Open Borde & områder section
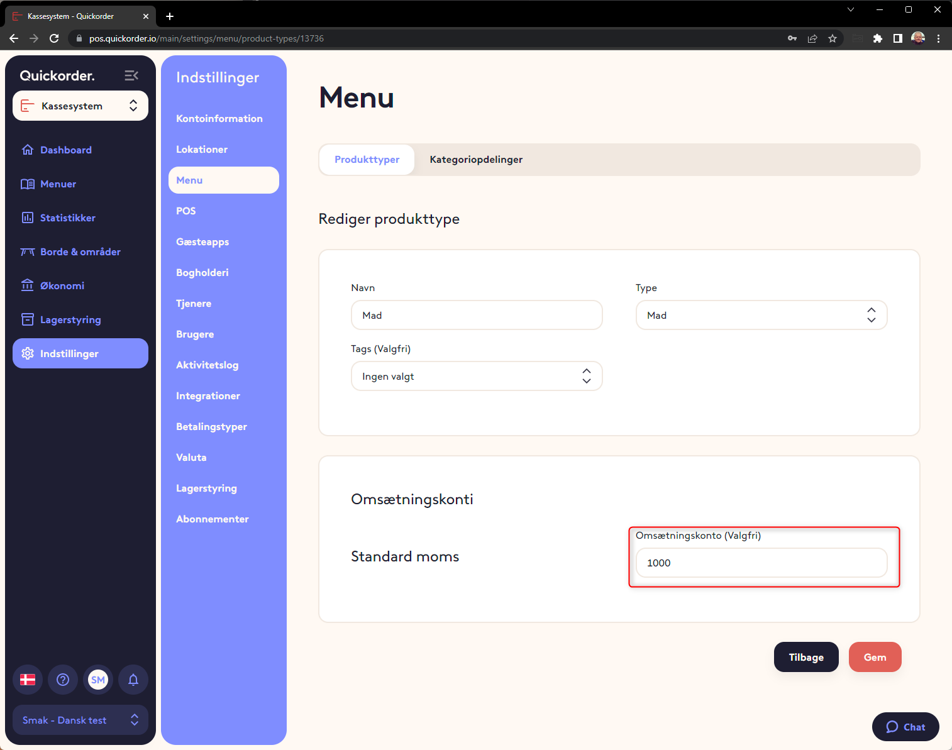The height and width of the screenshot is (750, 952). (80, 251)
